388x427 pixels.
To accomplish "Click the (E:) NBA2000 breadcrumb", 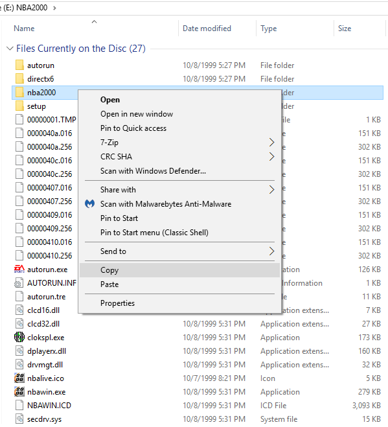I will pos(25,8).
